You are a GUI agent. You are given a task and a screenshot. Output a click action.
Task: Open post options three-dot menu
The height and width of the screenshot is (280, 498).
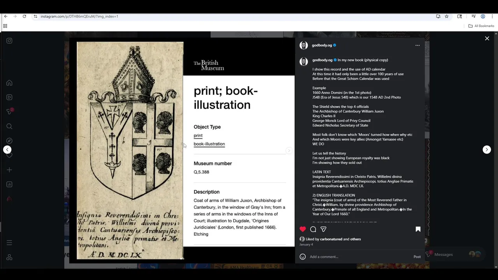pos(417,45)
